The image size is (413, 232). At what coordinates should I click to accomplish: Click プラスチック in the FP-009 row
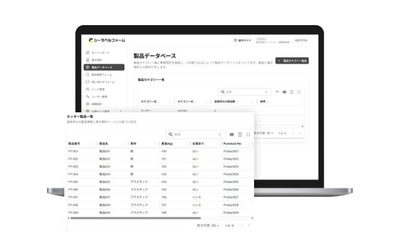[x=139, y=213]
